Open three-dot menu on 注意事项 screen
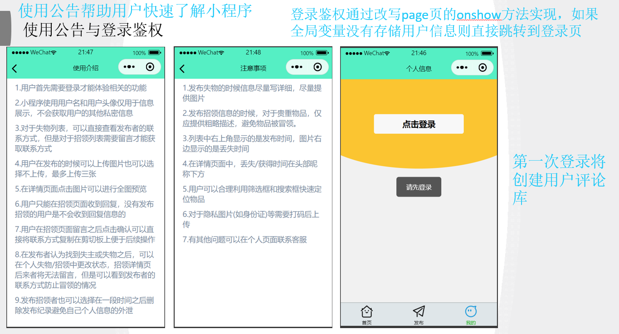The height and width of the screenshot is (334, 619). click(297, 67)
